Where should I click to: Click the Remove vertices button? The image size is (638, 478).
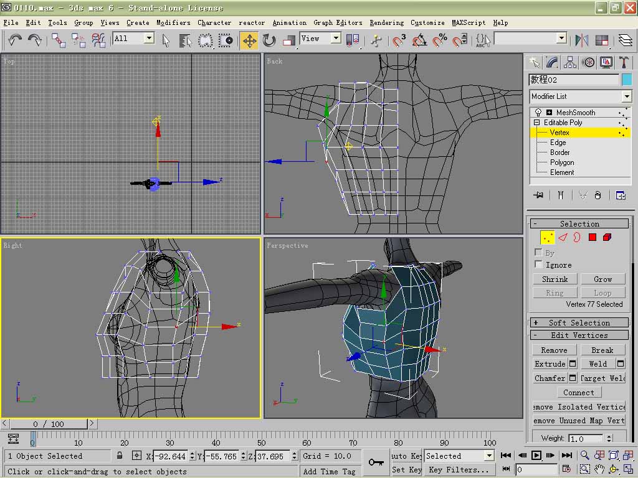click(x=554, y=350)
